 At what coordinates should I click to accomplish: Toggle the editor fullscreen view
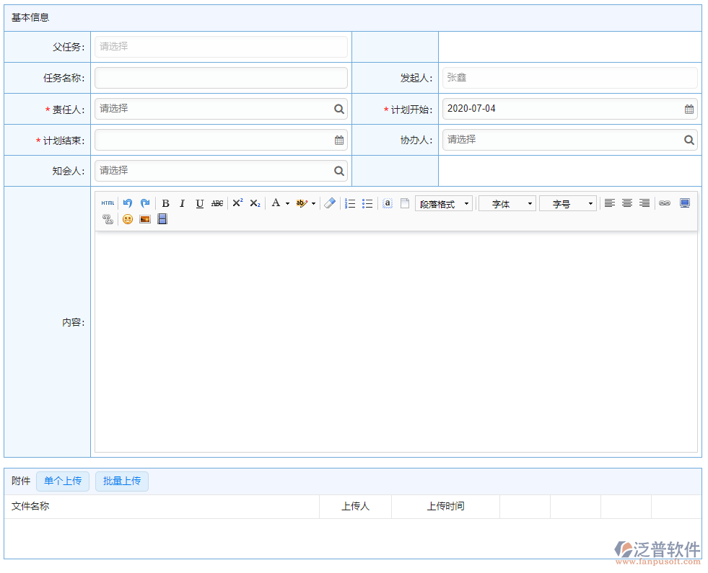(684, 203)
